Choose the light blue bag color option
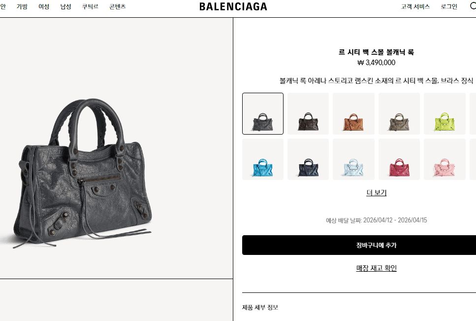This screenshot has height=321, width=476. tap(353, 159)
